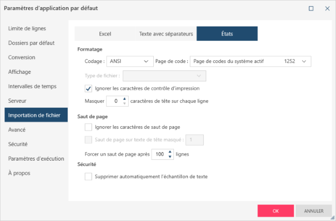This screenshot has height=221, width=336.
Task: Select the États tab
Action: click(x=227, y=34)
